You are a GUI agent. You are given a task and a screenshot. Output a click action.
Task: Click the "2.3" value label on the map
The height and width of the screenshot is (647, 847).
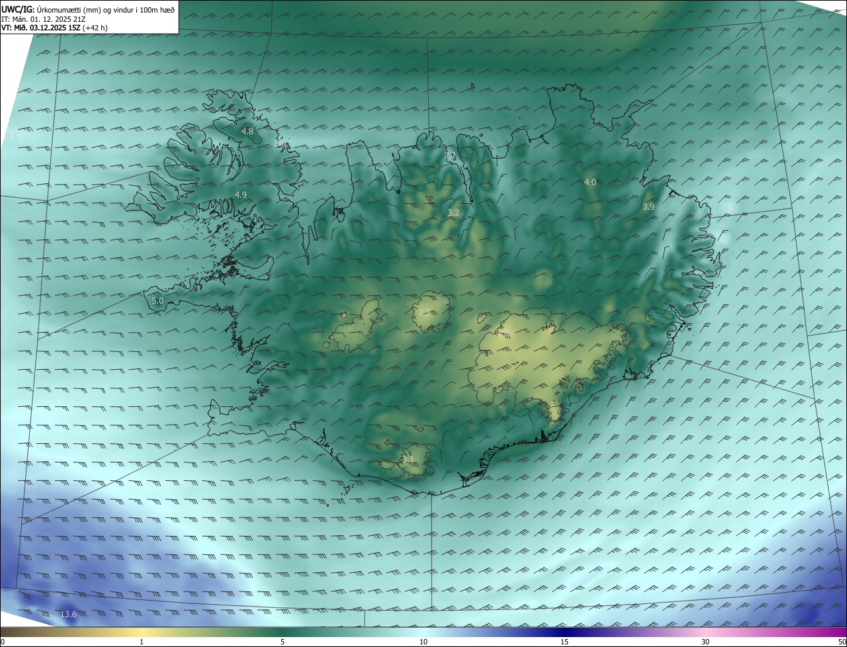[425, 312]
